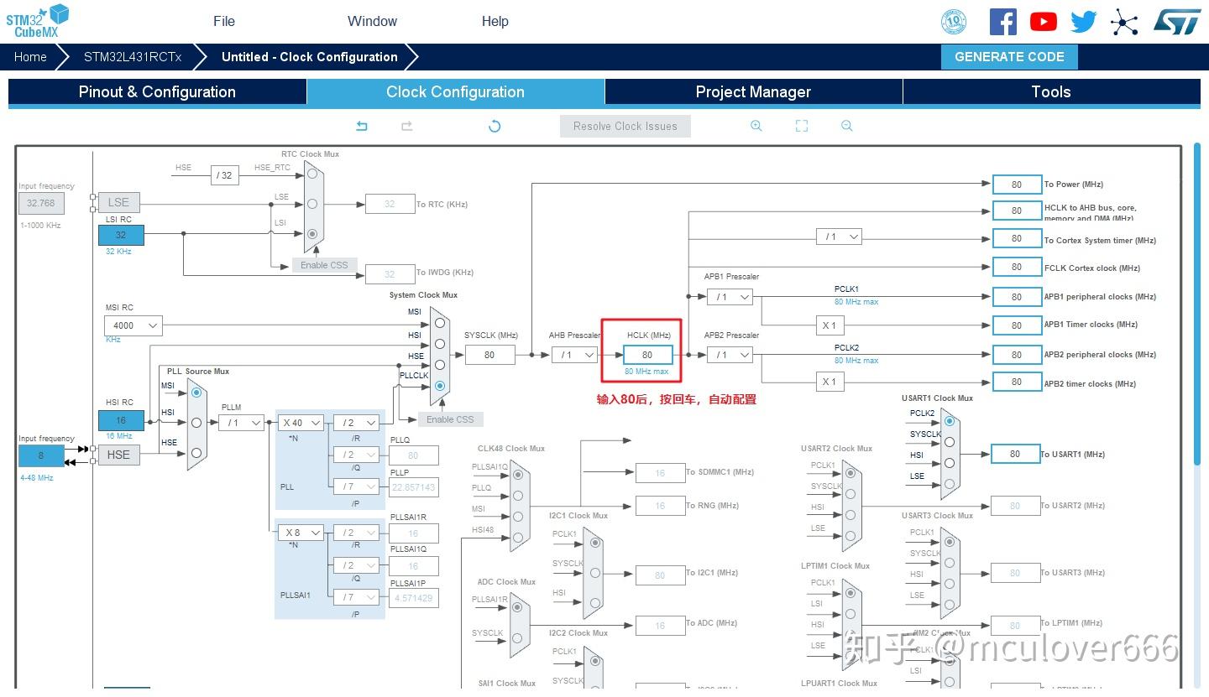Open the AHB Prescaler dropdown

[574, 355]
